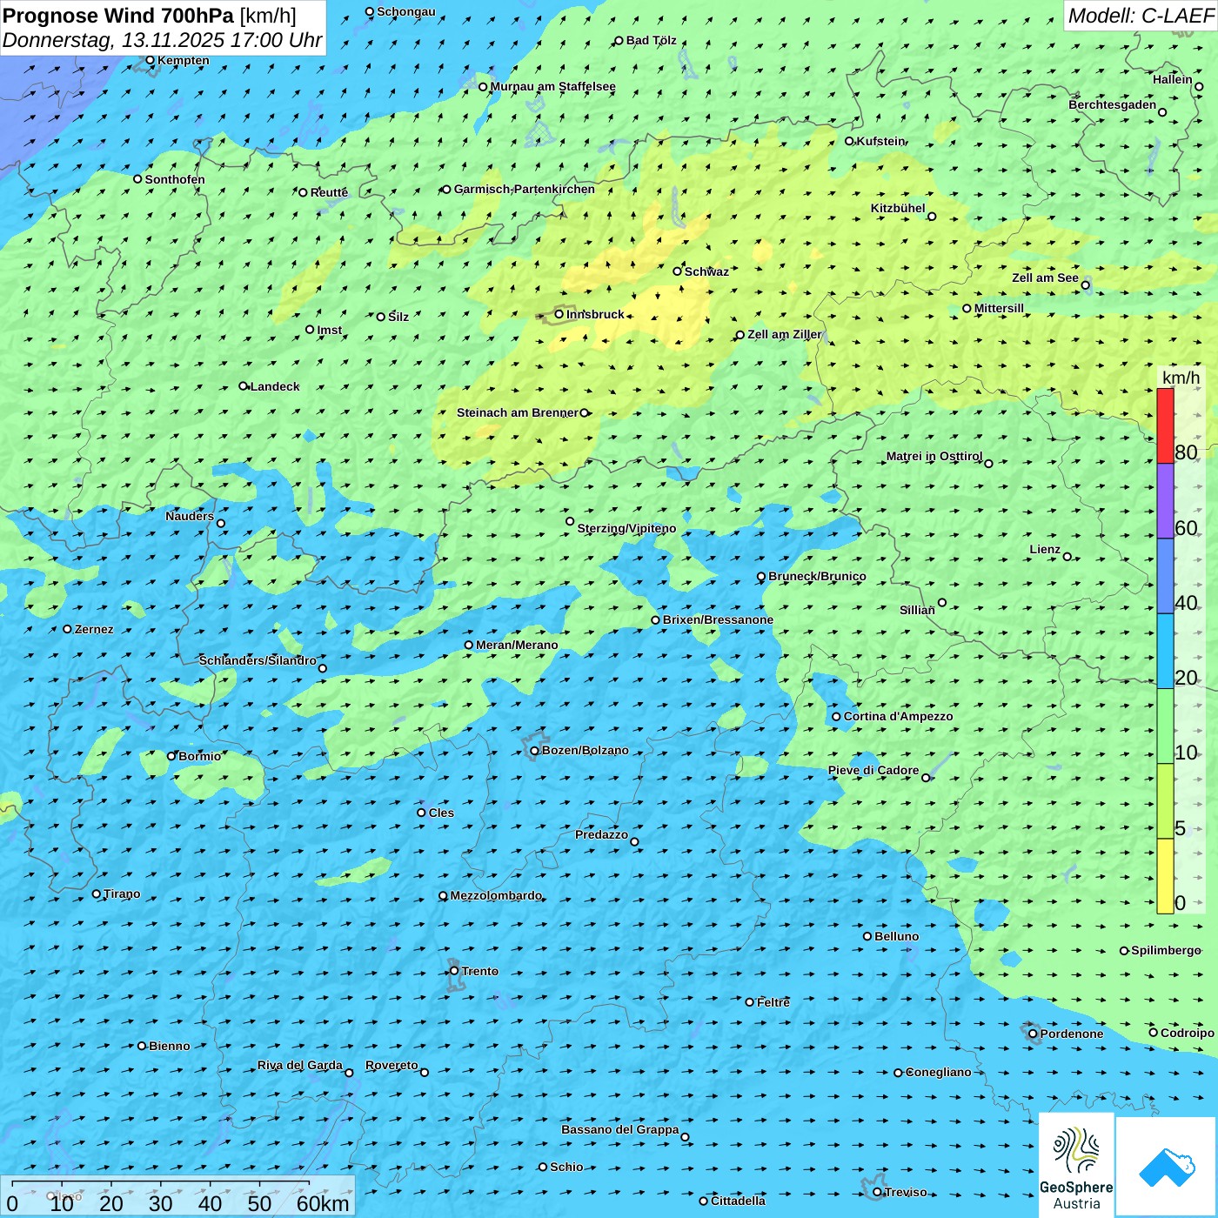1218x1218 pixels.
Task: Click the Innsbruck city marker circle
Action: [x=559, y=314]
